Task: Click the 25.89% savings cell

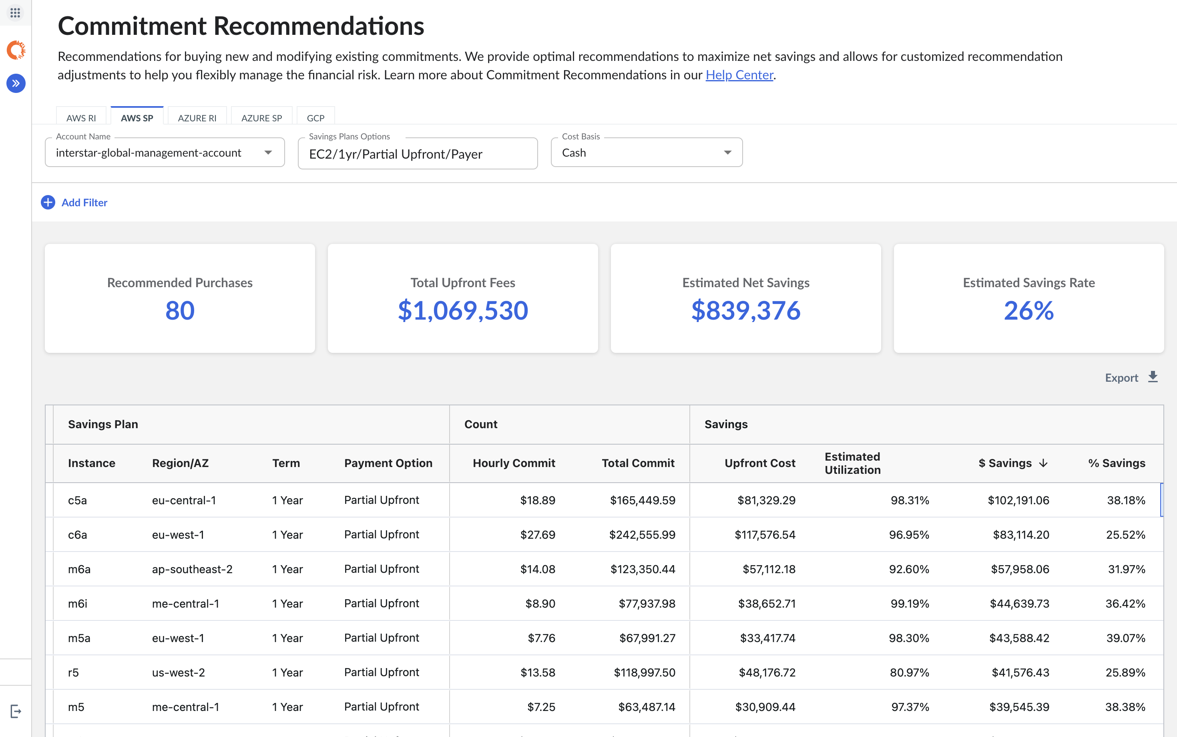Action: pyautogui.click(x=1125, y=673)
